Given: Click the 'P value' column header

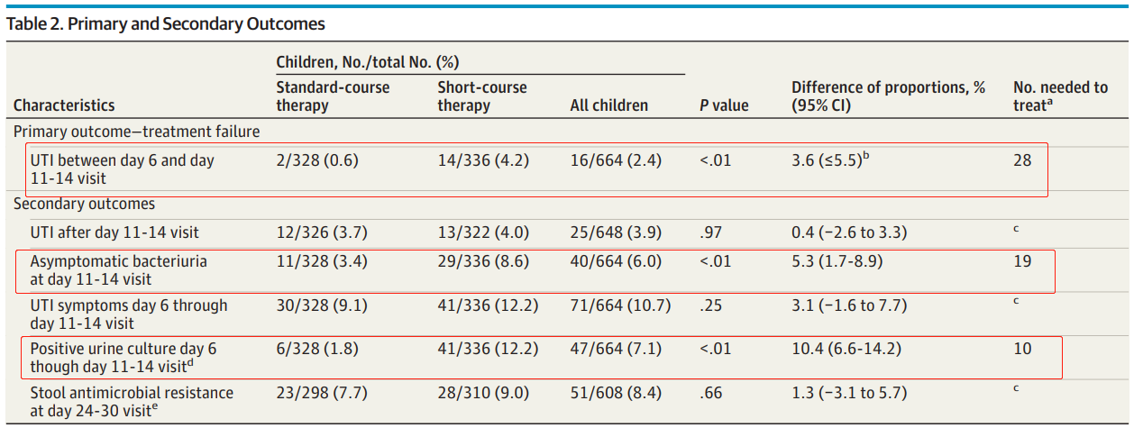Looking at the screenshot, I should tap(724, 105).
